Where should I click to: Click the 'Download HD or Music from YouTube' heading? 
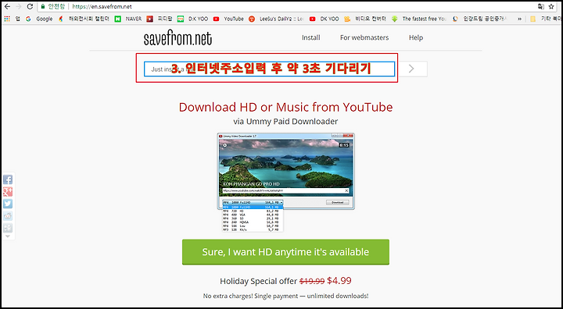click(x=286, y=107)
